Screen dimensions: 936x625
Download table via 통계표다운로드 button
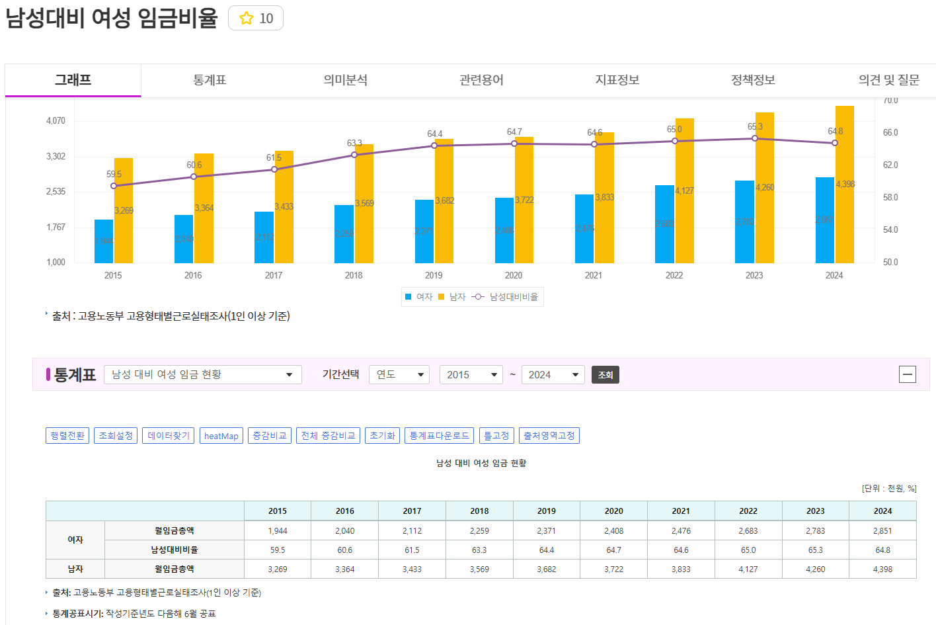(439, 436)
